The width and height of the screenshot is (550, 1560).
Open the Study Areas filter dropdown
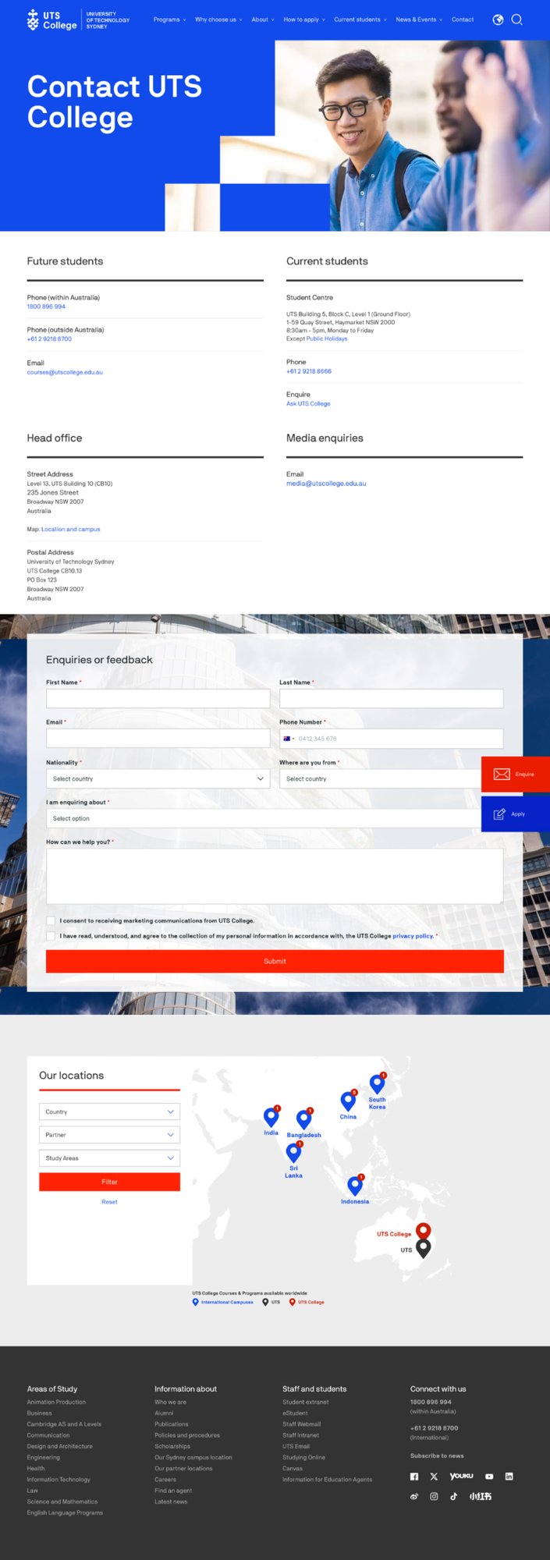click(x=109, y=1158)
